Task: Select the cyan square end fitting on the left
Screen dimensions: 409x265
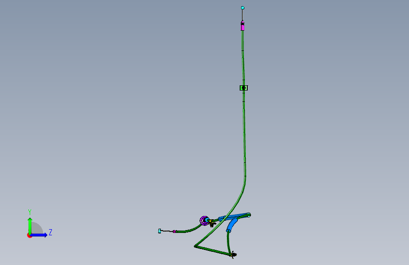Action: tap(159, 231)
